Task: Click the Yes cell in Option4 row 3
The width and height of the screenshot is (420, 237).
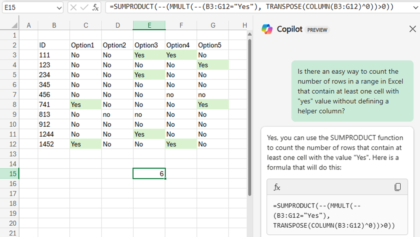Action: pos(181,55)
